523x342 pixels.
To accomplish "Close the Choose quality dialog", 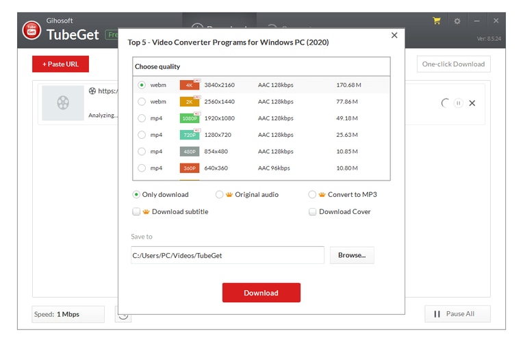I will click(x=394, y=36).
